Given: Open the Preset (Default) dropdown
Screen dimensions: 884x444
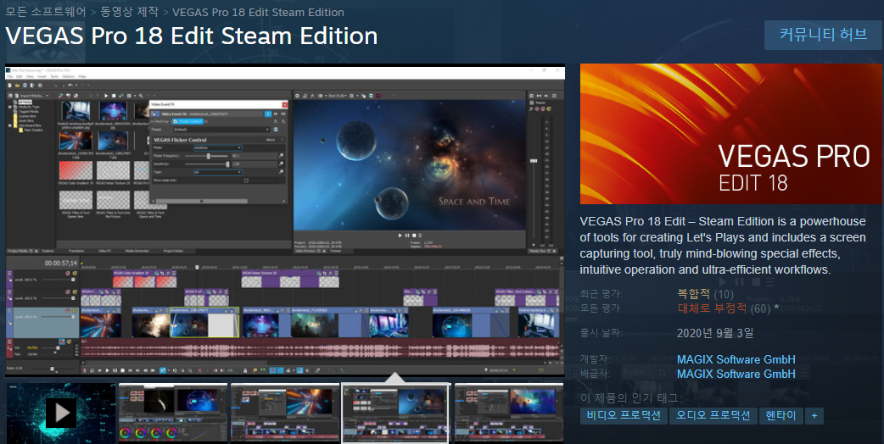Looking at the screenshot, I should (221, 130).
